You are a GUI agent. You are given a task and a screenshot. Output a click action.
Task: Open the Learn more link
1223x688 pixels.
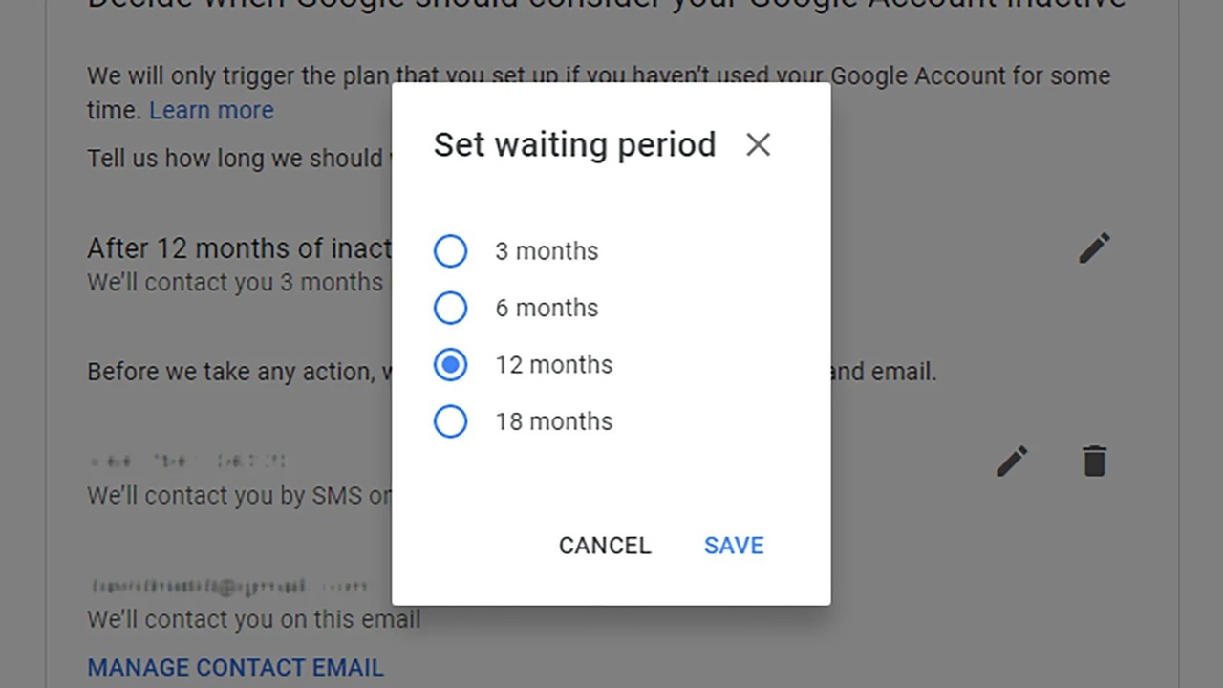pos(211,111)
